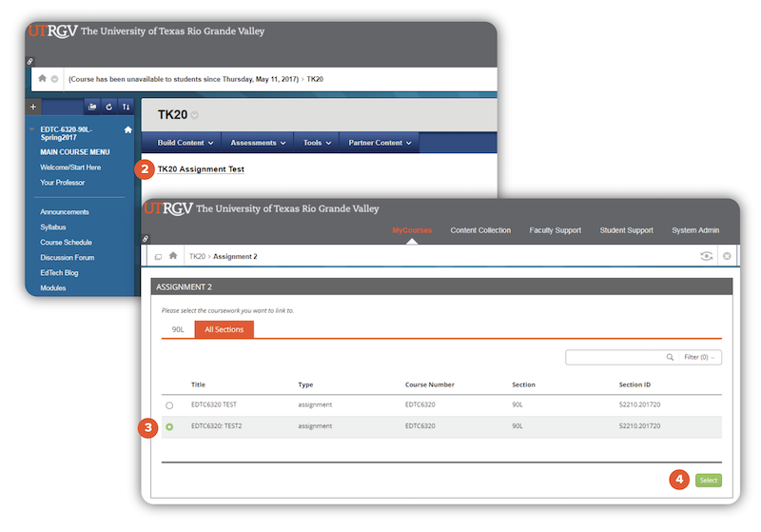Image resolution: width=761 pixels, height=532 pixels.
Task: Click the EDTC6320 TEST title cell
Action: (214, 404)
